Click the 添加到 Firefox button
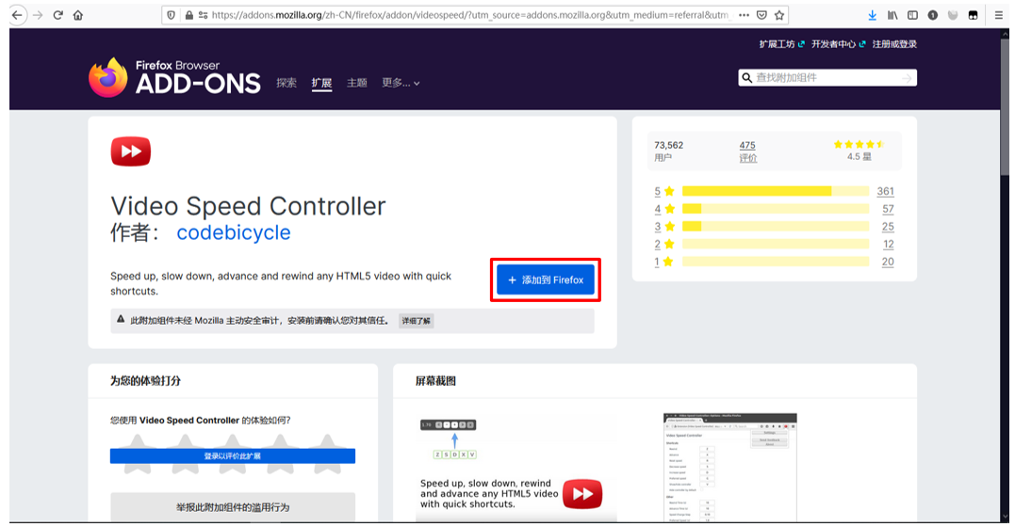Viewport: 1015px width, 527px height. [546, 280]
